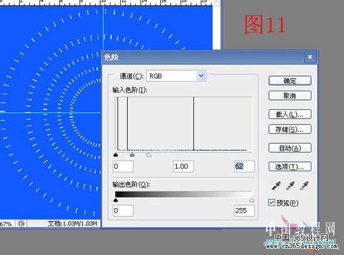Click the 确定 button
Viewport: 344px width, 255px height.
coord(290,81)
